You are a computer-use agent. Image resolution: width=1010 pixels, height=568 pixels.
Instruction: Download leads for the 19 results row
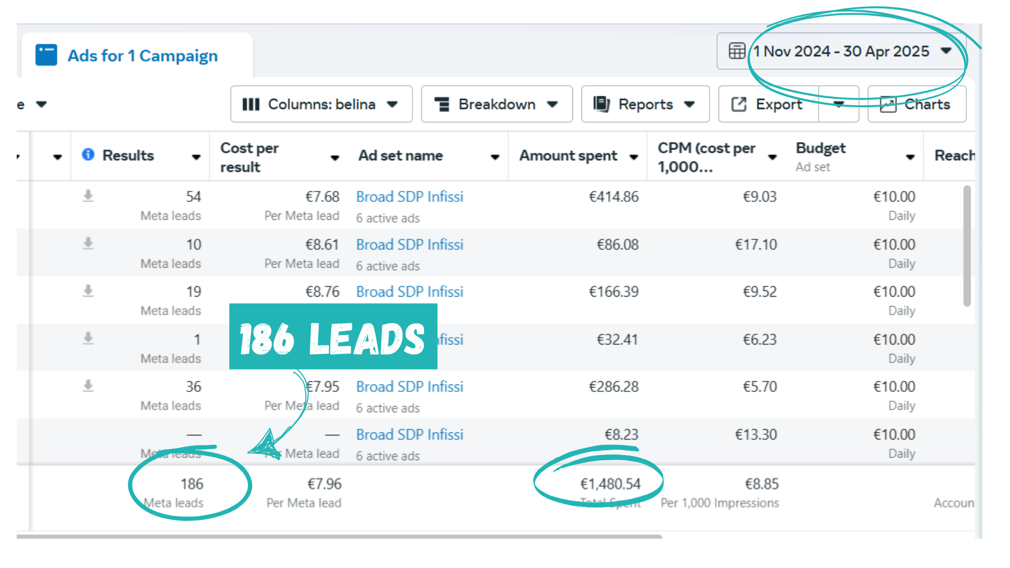[x=88, y=291]
